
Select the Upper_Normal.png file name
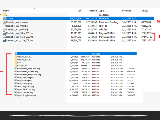pos(25,92)
